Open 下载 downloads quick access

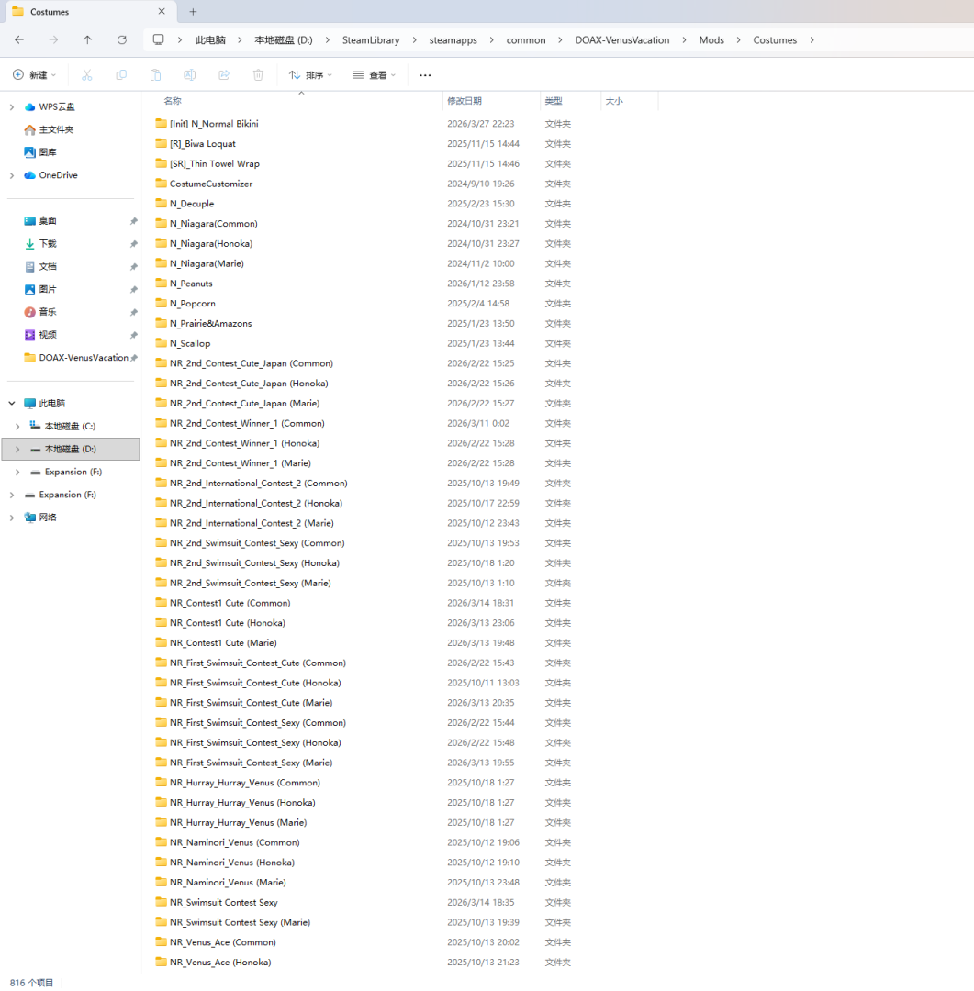48,243
